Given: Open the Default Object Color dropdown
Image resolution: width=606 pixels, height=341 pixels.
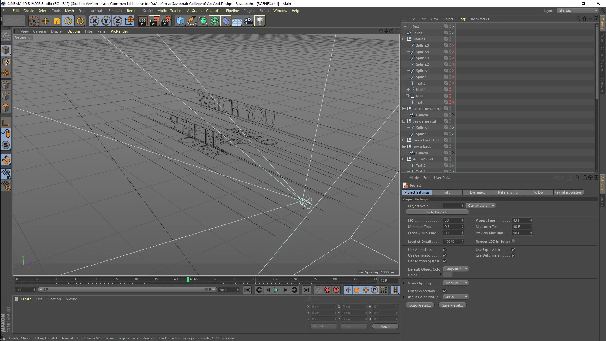Looking at the screenshot, I should click(x=456, y=269).
